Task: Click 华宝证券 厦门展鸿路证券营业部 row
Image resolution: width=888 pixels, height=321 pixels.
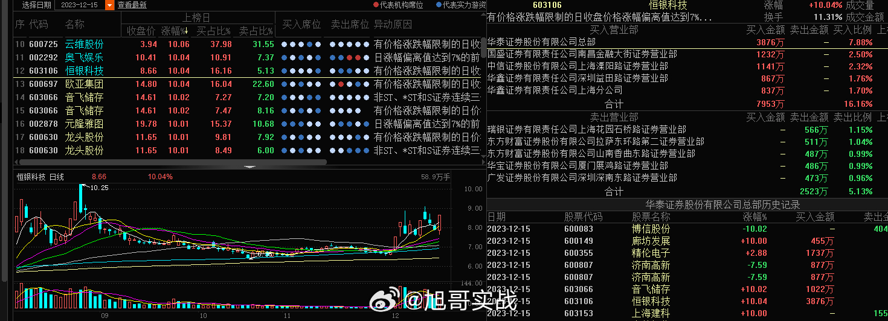Action: pos(687,165)
